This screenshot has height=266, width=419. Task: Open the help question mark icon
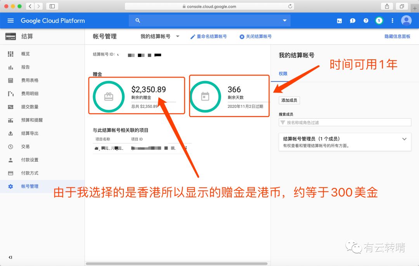click(x=366, y=21)
